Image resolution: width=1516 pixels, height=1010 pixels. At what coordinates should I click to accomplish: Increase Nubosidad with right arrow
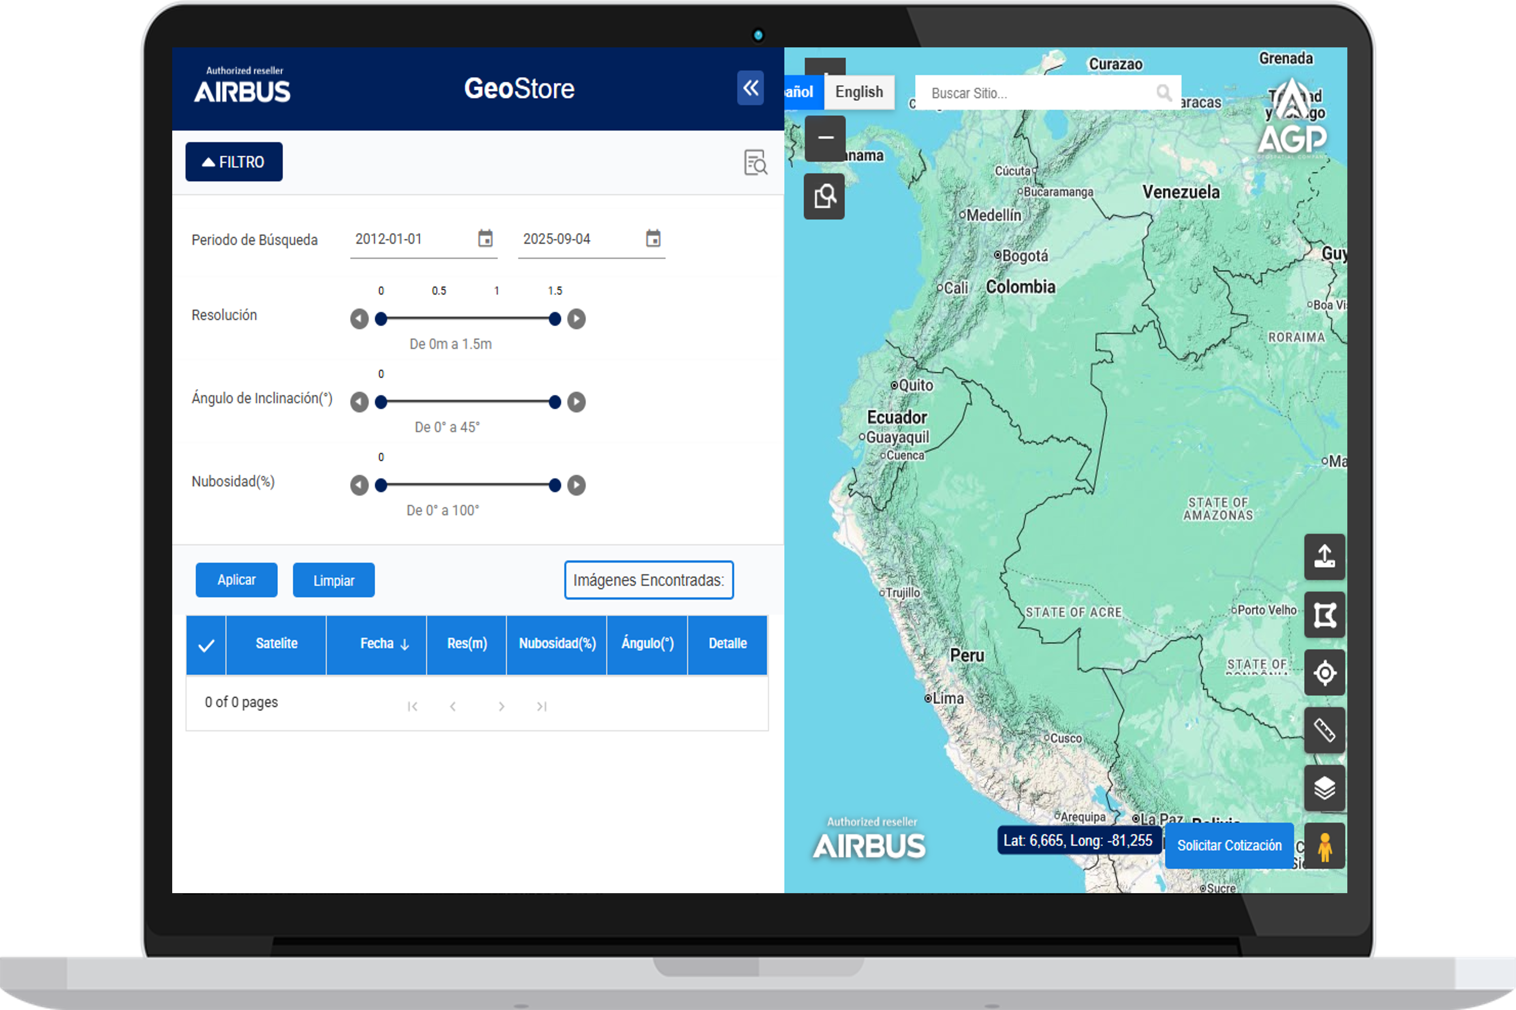tap(577, 485)
